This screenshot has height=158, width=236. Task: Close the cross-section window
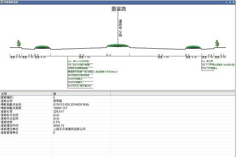tap(233, 2)
